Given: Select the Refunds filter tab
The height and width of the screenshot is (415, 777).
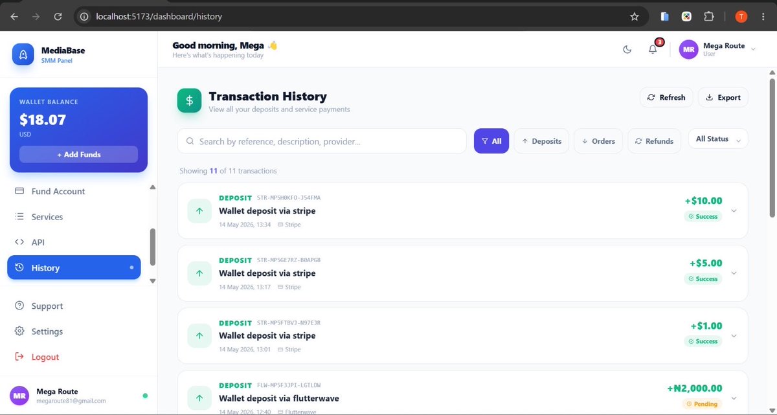Looking at the screenshot, I should point(654,140).
